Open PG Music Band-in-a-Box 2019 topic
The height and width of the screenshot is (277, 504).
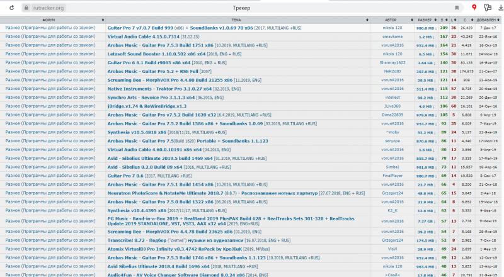(x=231, y=221)
